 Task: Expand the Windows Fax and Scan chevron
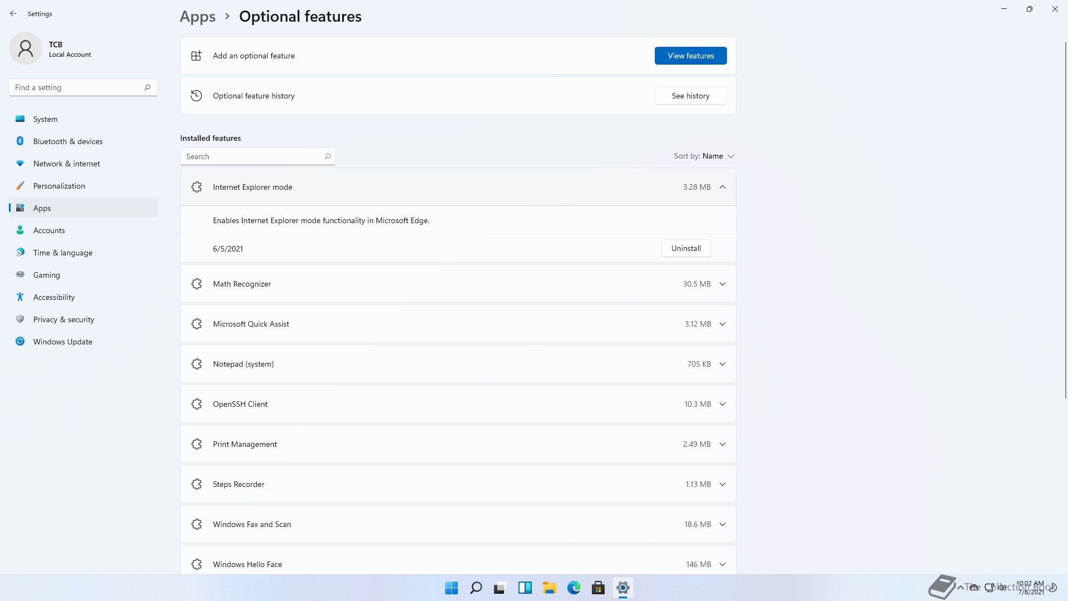tap(723, 524)
